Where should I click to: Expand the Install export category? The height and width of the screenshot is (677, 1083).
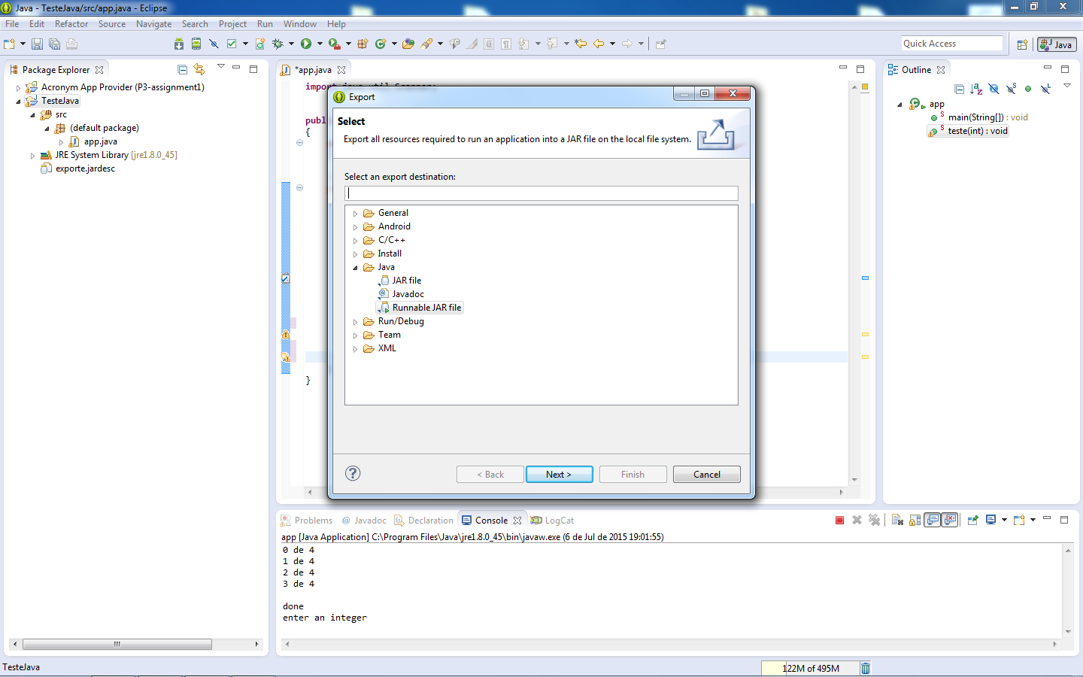click(x=356, y=254)
